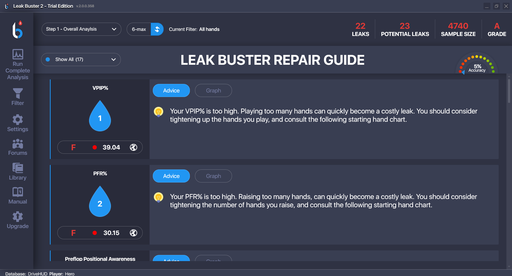Screen dimensions: 512x276
Task: Minimize the Leak Buster window
Action: point(487,6)
